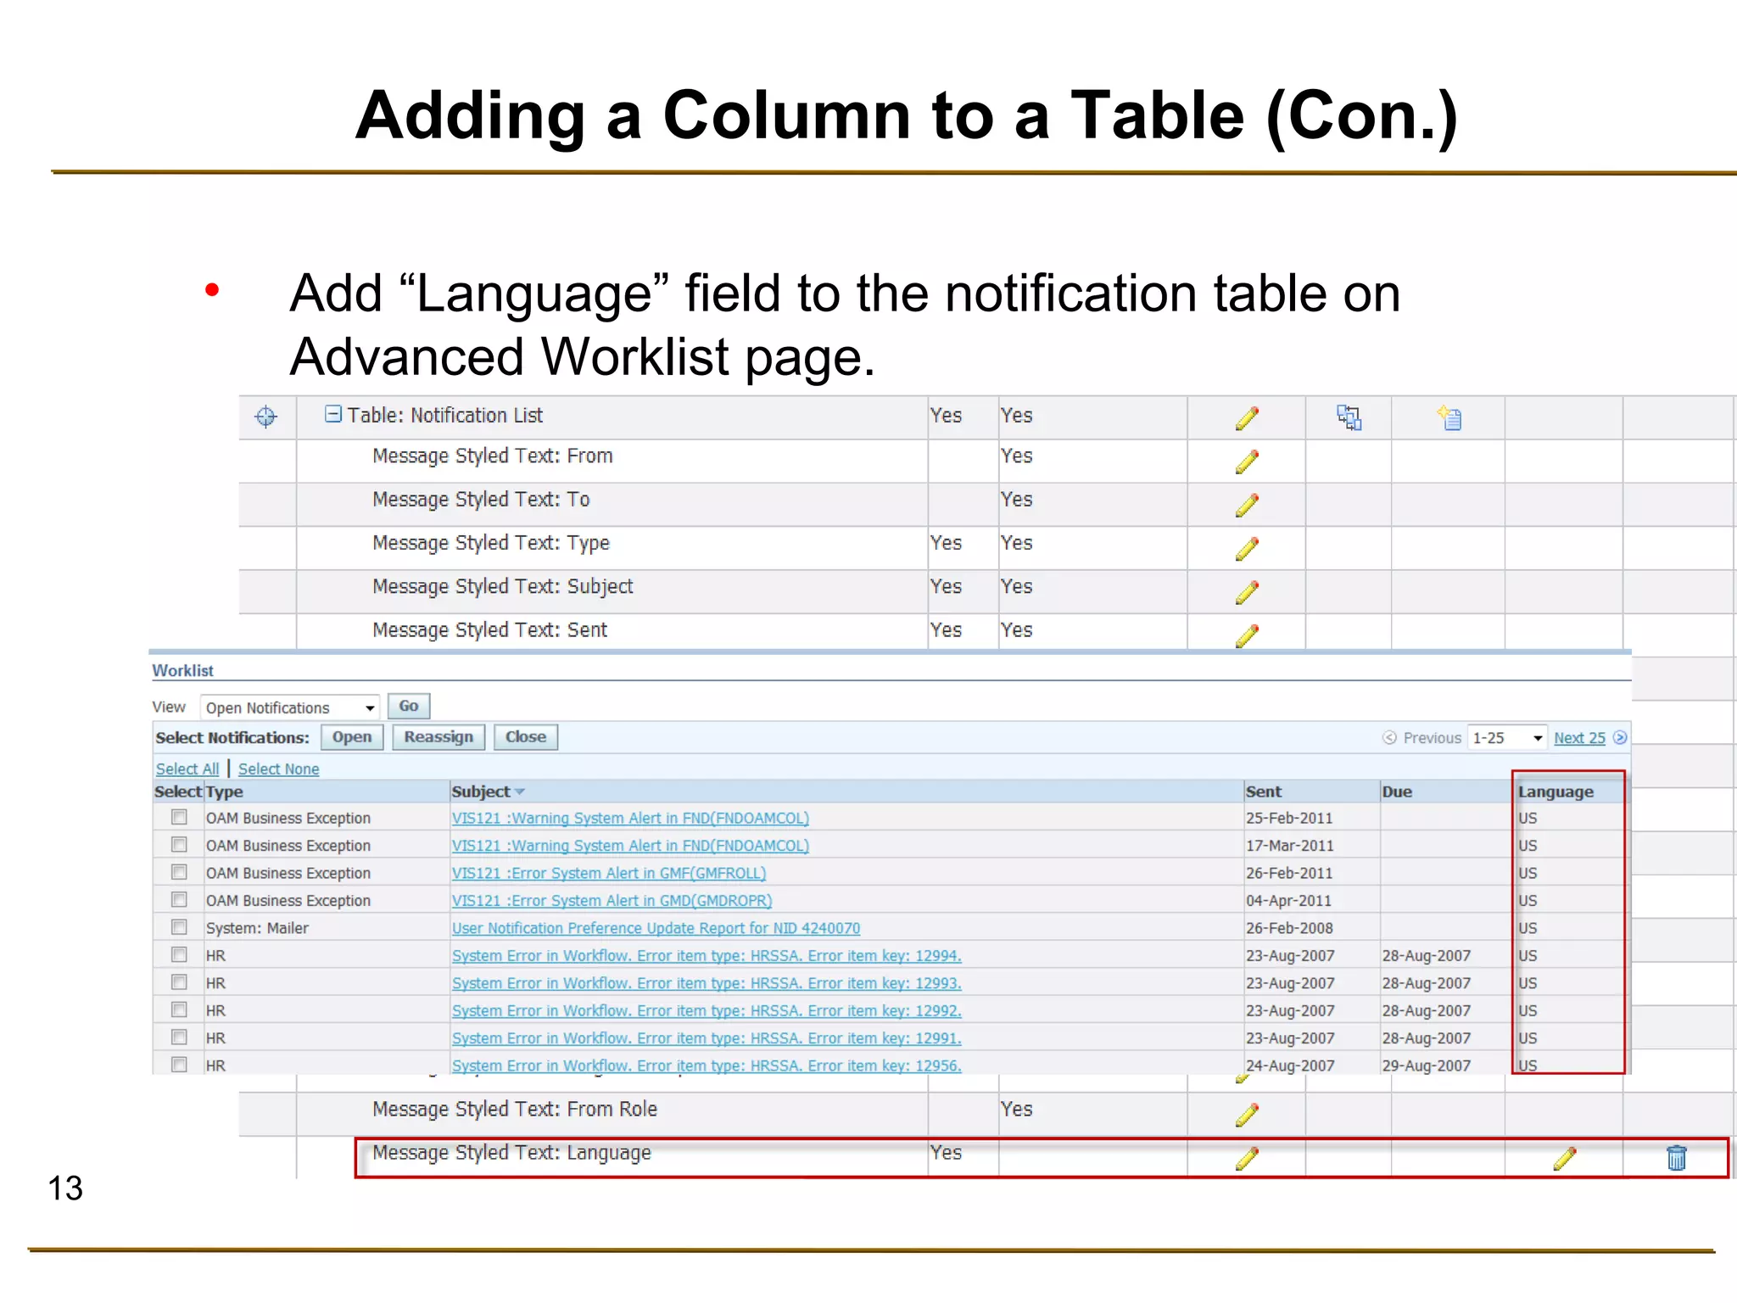Click the Open button
Viewport: 1737px width, 1303px height.
point(352,737)
